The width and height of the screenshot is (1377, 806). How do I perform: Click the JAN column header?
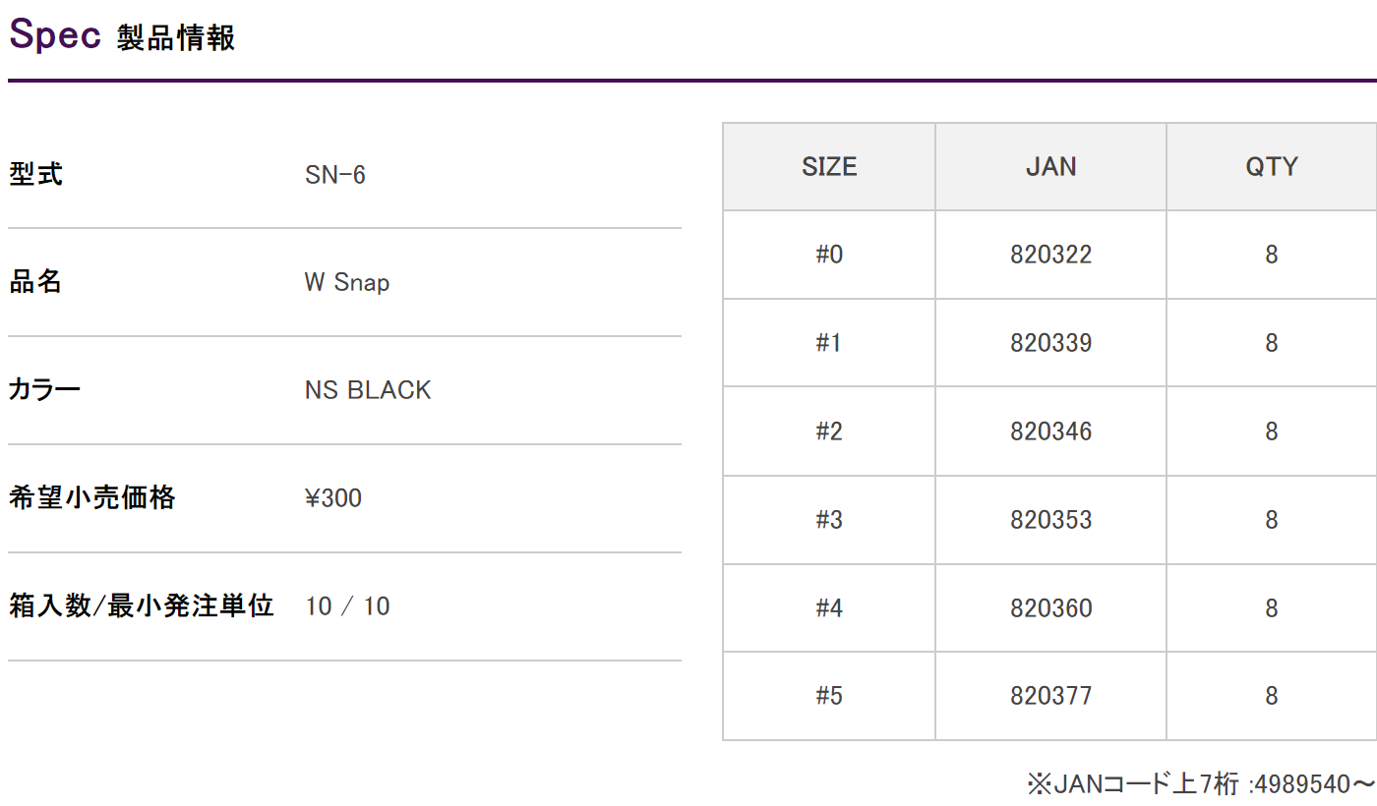[x=1050, y=166]
